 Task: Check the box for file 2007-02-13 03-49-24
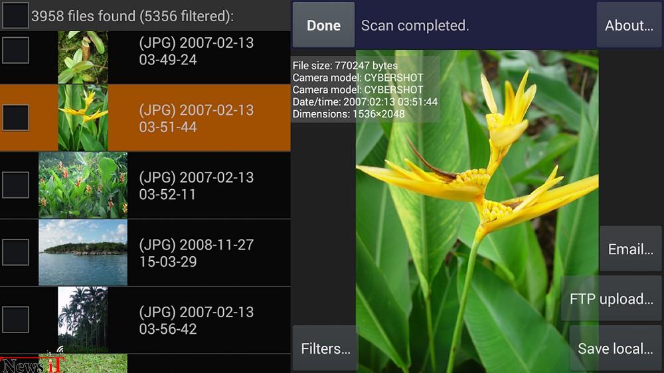coord(15,50)
